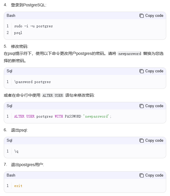Click the \password postgres command text
The height and width of the screenshot is (196, 170).
[32, 82]
